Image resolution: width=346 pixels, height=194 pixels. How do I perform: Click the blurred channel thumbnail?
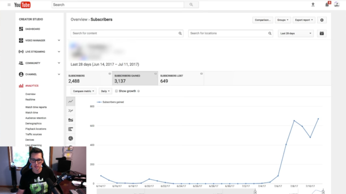click(77, 51)
